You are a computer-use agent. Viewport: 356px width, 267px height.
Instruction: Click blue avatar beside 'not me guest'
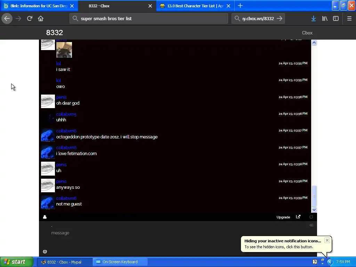coord(48,202)
